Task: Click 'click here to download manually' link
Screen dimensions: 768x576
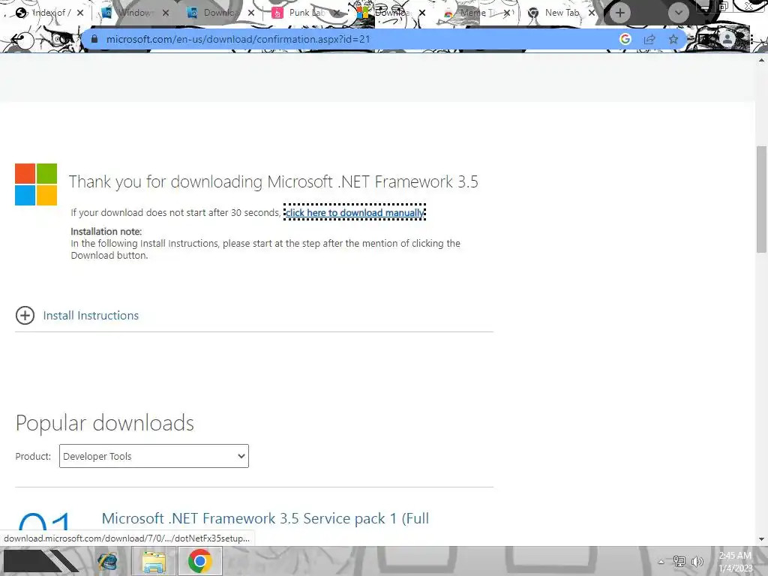Action: [355, 212]
